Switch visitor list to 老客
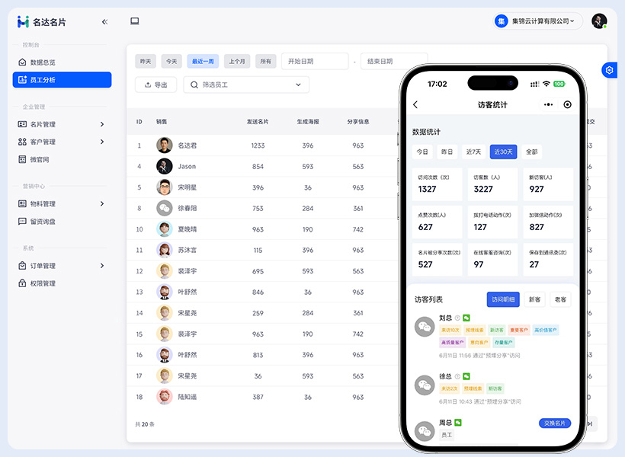Image resolution: width=625 pixels, height=457 pixels. point(560,299)
